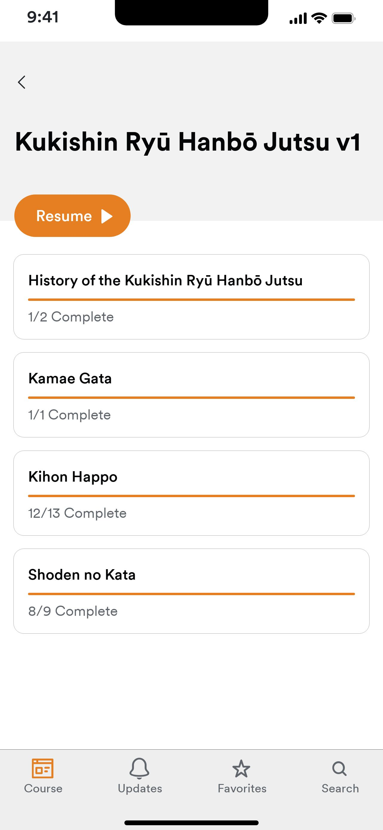Image resolution: width=383 pixels, height=830 pixels.
Task: Tap the Wi-Fi status icon
Action: pos(319,18)
